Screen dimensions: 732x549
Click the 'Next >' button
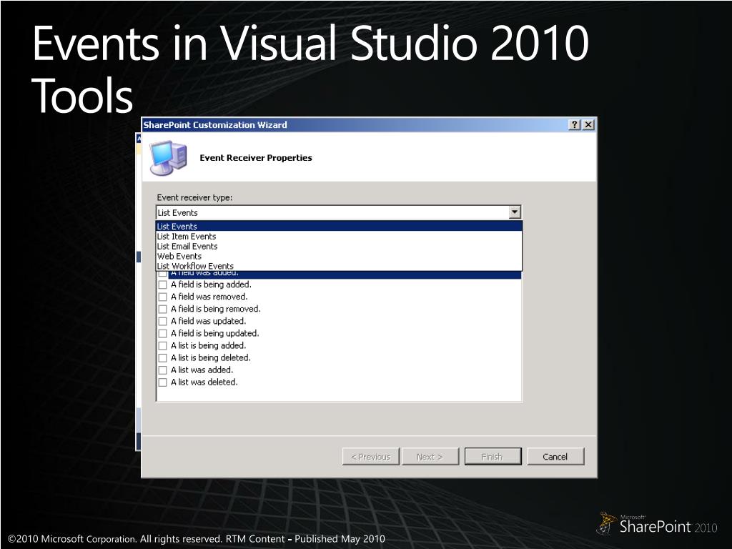[x=430, y=457]
